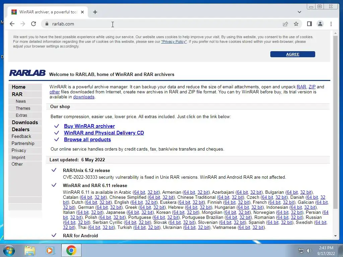Screen dimensions: 343x257
Task: Open News in the sidebar
Action: (x=20, y=101)
